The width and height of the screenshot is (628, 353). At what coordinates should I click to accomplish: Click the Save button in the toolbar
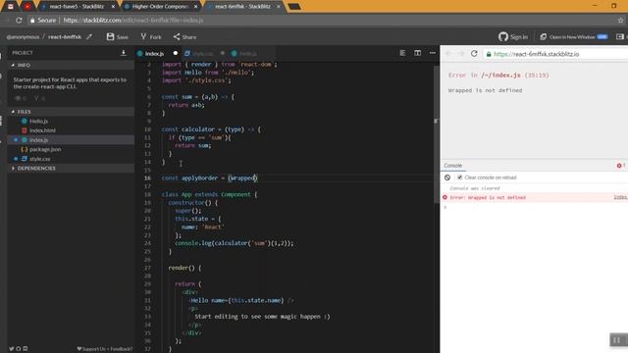[x=118, y=37]
